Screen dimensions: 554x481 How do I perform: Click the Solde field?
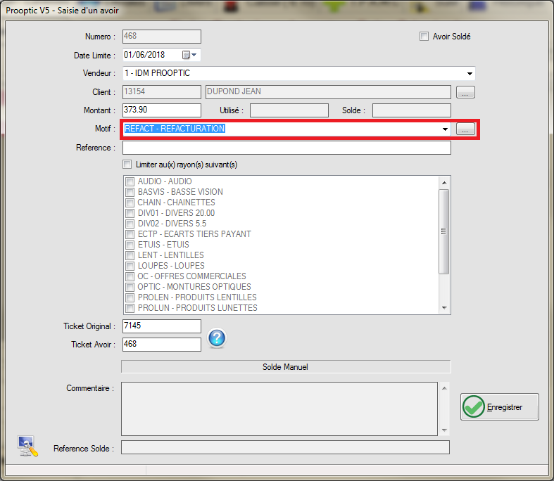click(x=412, y=110)
